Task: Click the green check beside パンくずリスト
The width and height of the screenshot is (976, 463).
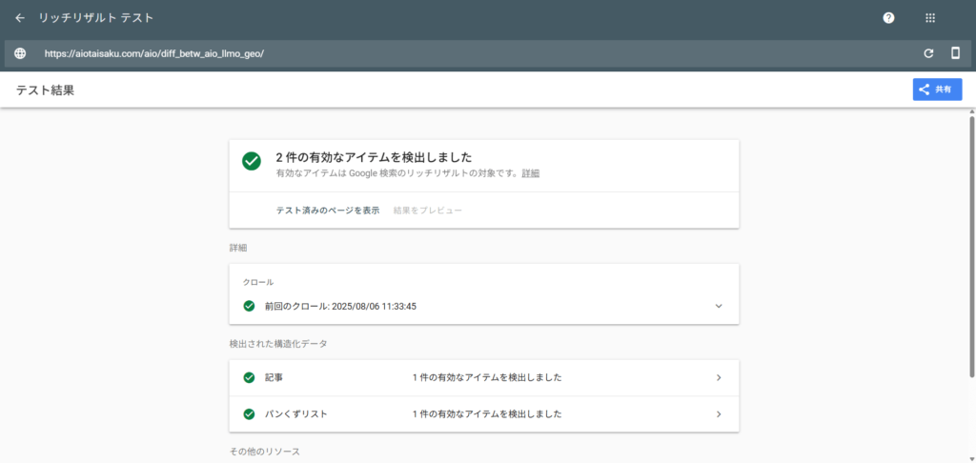Action: click(249, 413)
